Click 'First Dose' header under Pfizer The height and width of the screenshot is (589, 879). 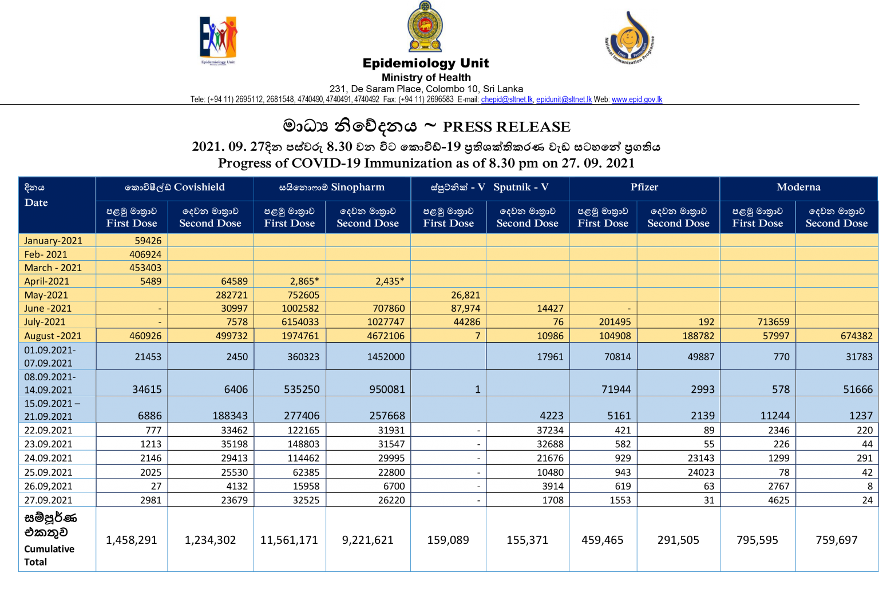(603, 217)
